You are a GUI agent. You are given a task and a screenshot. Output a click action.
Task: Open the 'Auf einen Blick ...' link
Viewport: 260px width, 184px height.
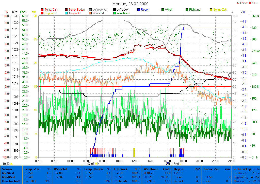(245, 3)
